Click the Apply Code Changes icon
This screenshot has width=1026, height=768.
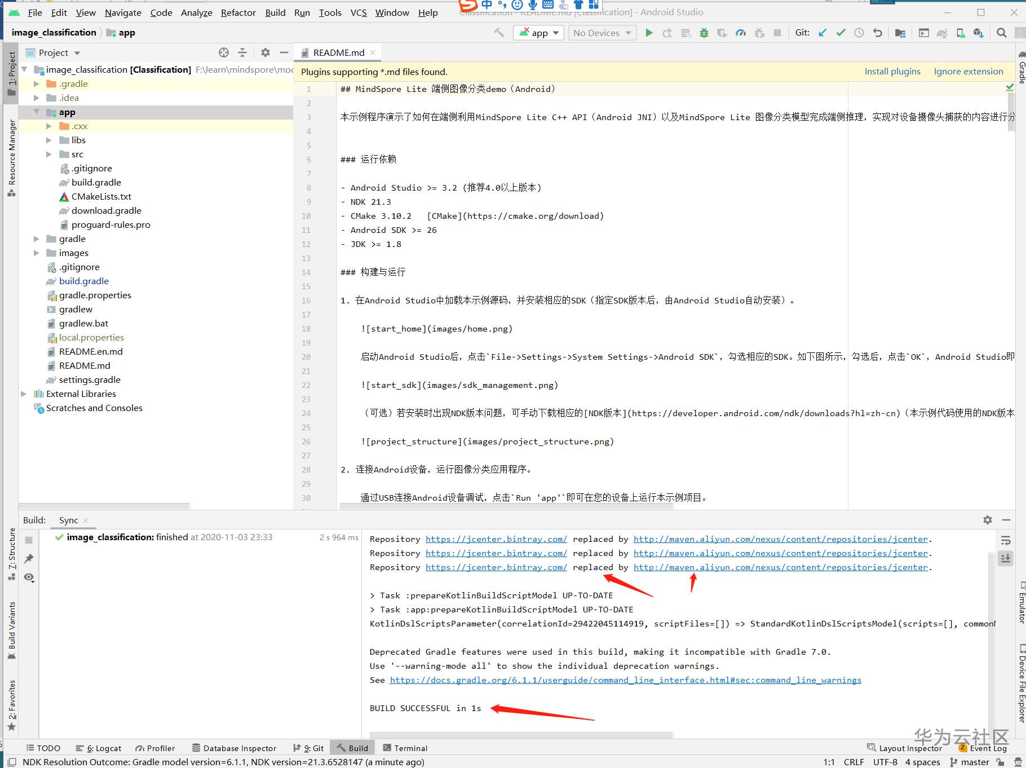(x=686, y=33)
